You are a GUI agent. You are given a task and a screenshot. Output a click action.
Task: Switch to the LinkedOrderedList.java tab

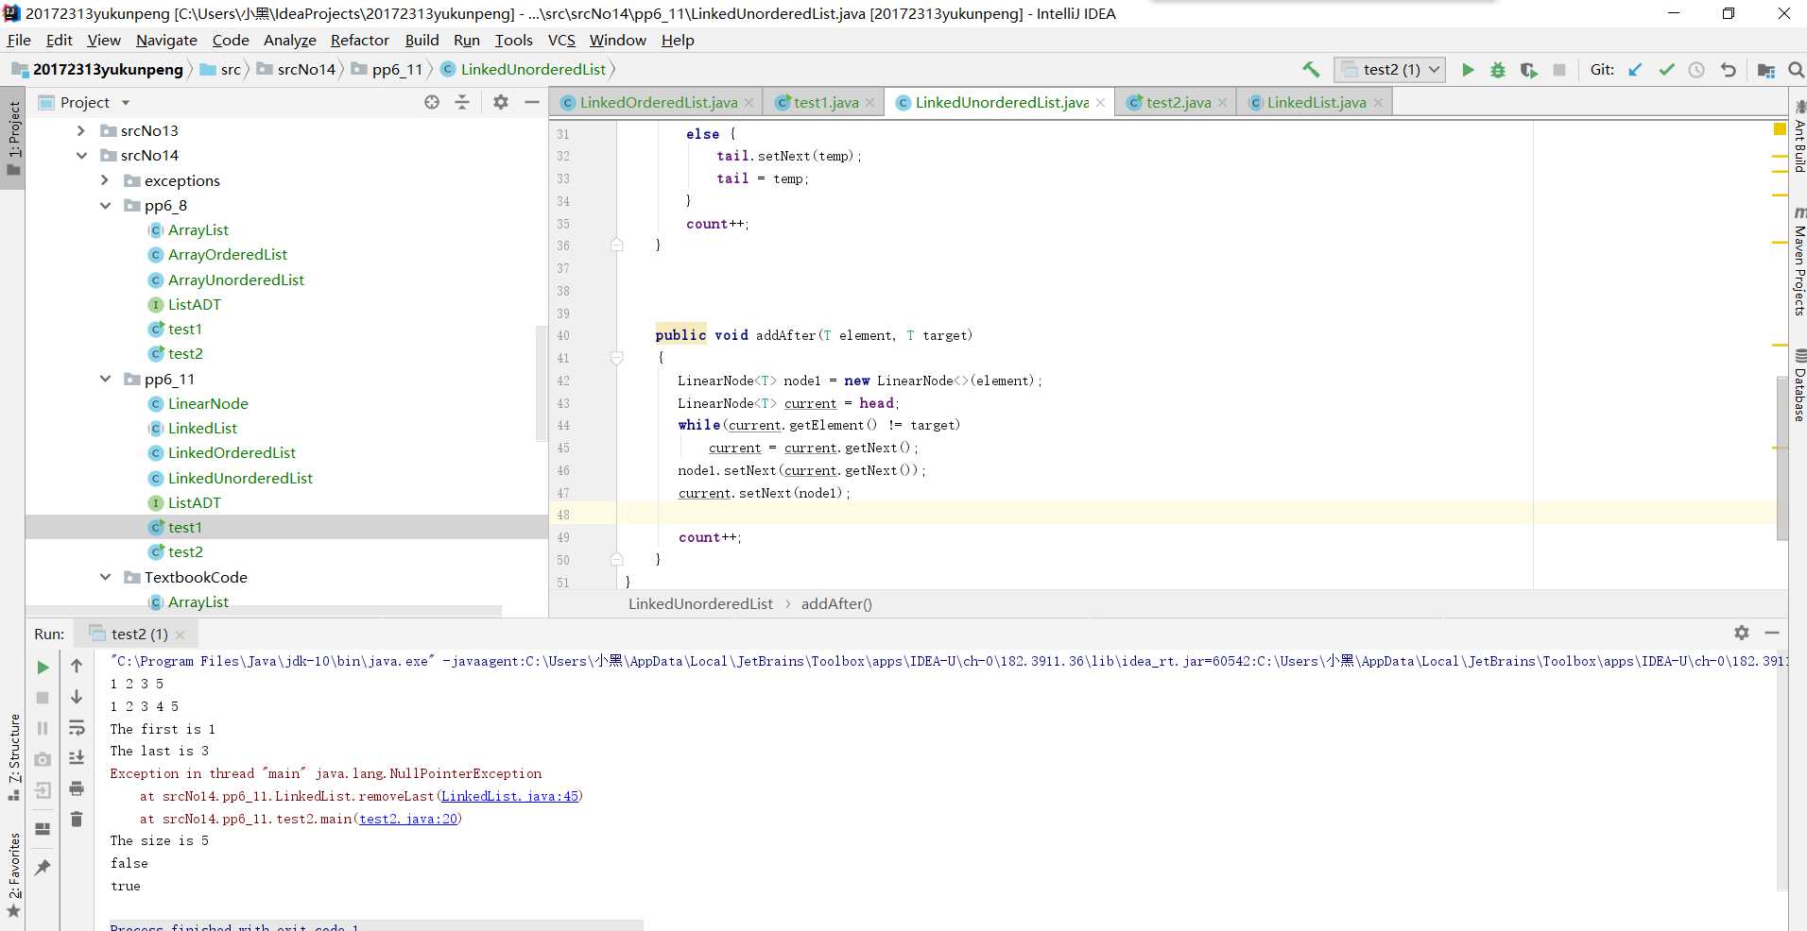click(x=658, y=102)
